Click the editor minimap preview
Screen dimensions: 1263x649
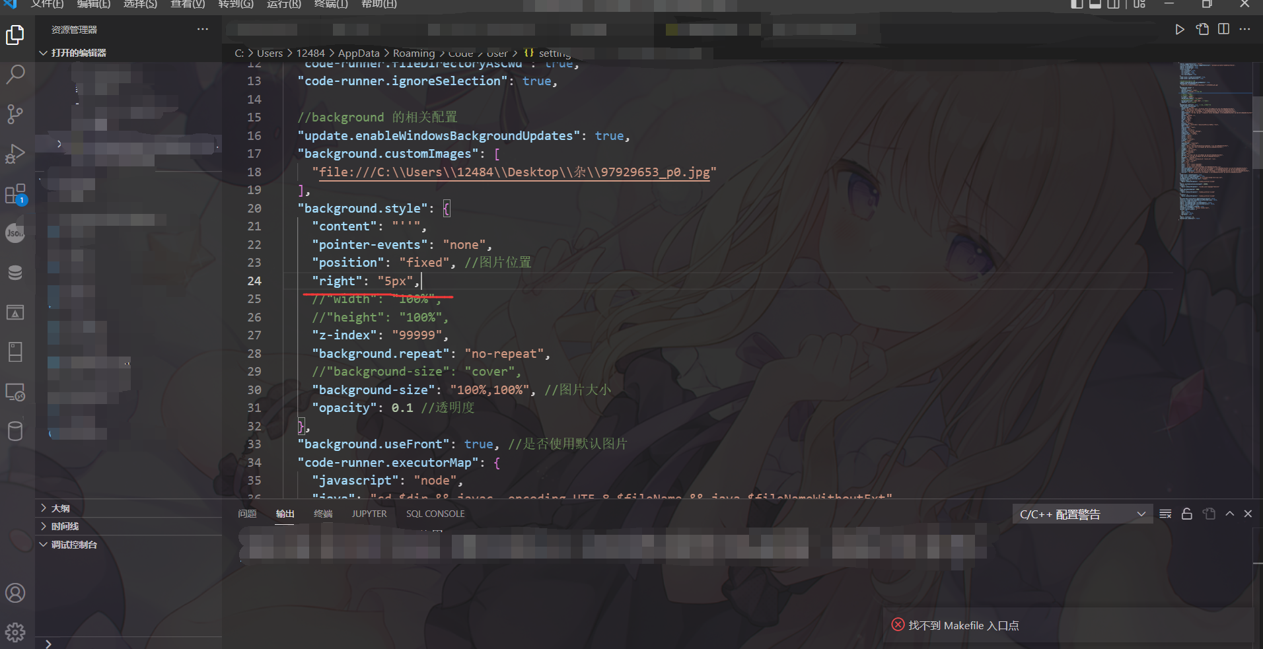[1214, 142]
